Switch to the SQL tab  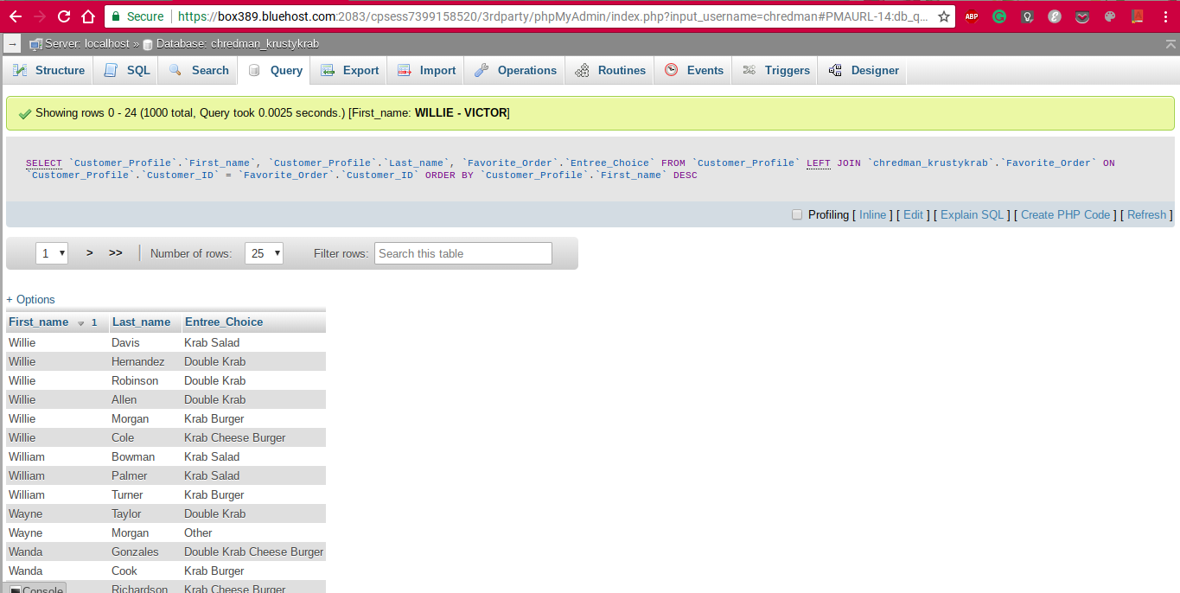pos(127,71)
